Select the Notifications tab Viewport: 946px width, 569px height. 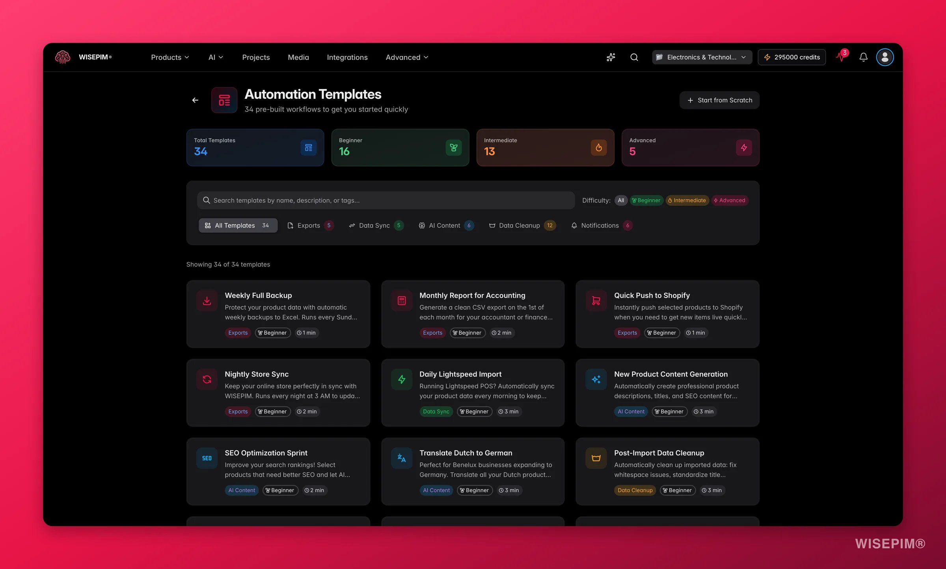601,226
